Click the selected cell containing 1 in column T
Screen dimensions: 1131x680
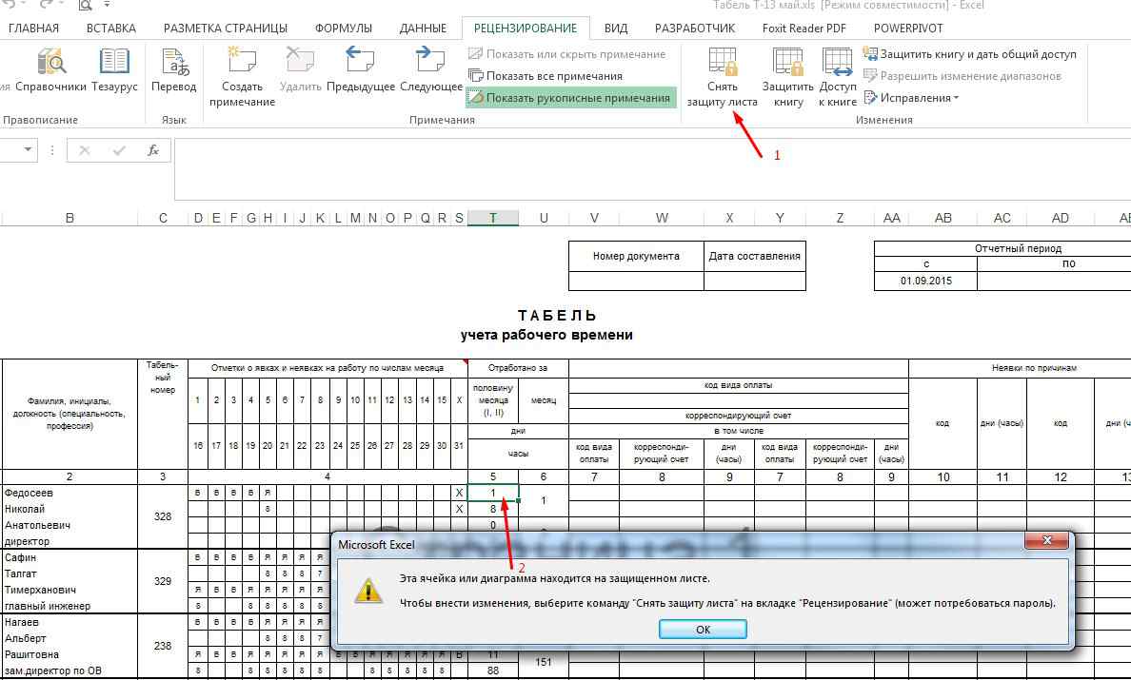(493, 494)
